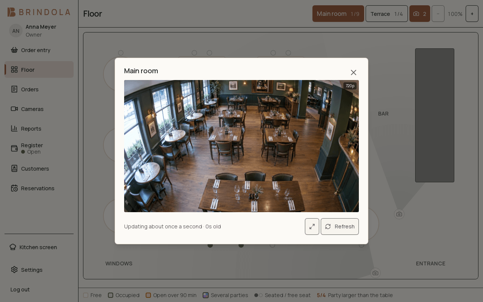Click the Owner role label

click(34, 35)
